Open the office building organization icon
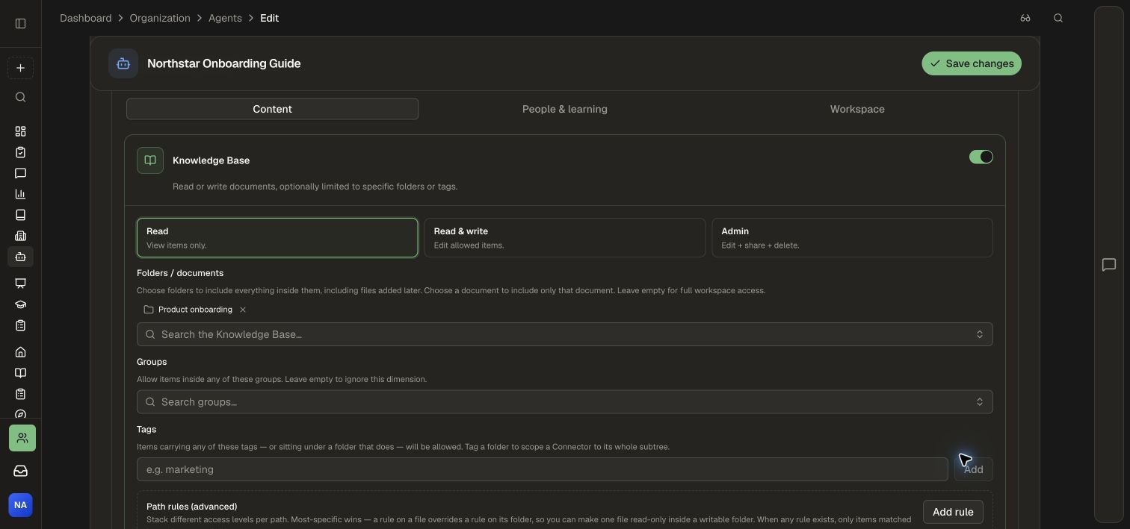 (21, 236)
